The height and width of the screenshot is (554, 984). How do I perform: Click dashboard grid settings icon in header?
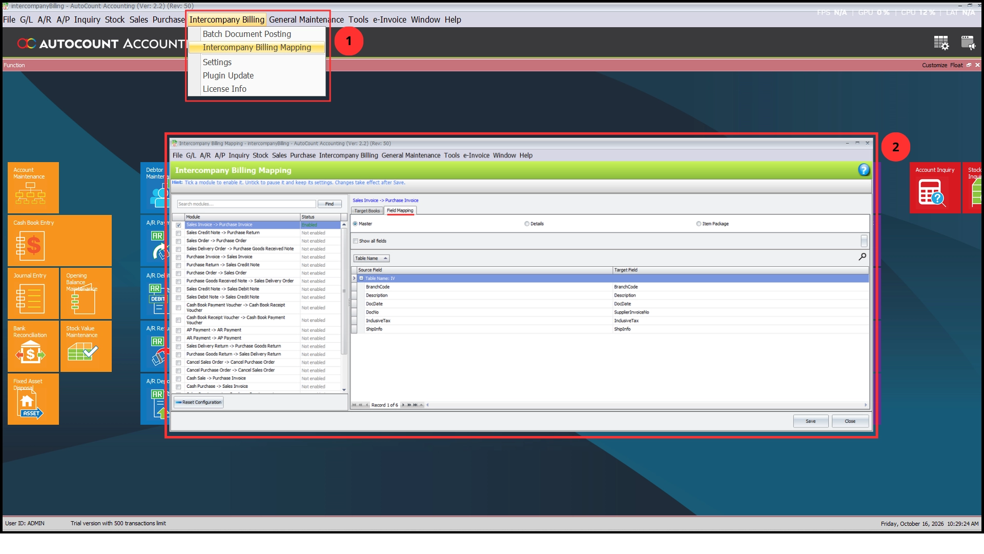[941, 43]
